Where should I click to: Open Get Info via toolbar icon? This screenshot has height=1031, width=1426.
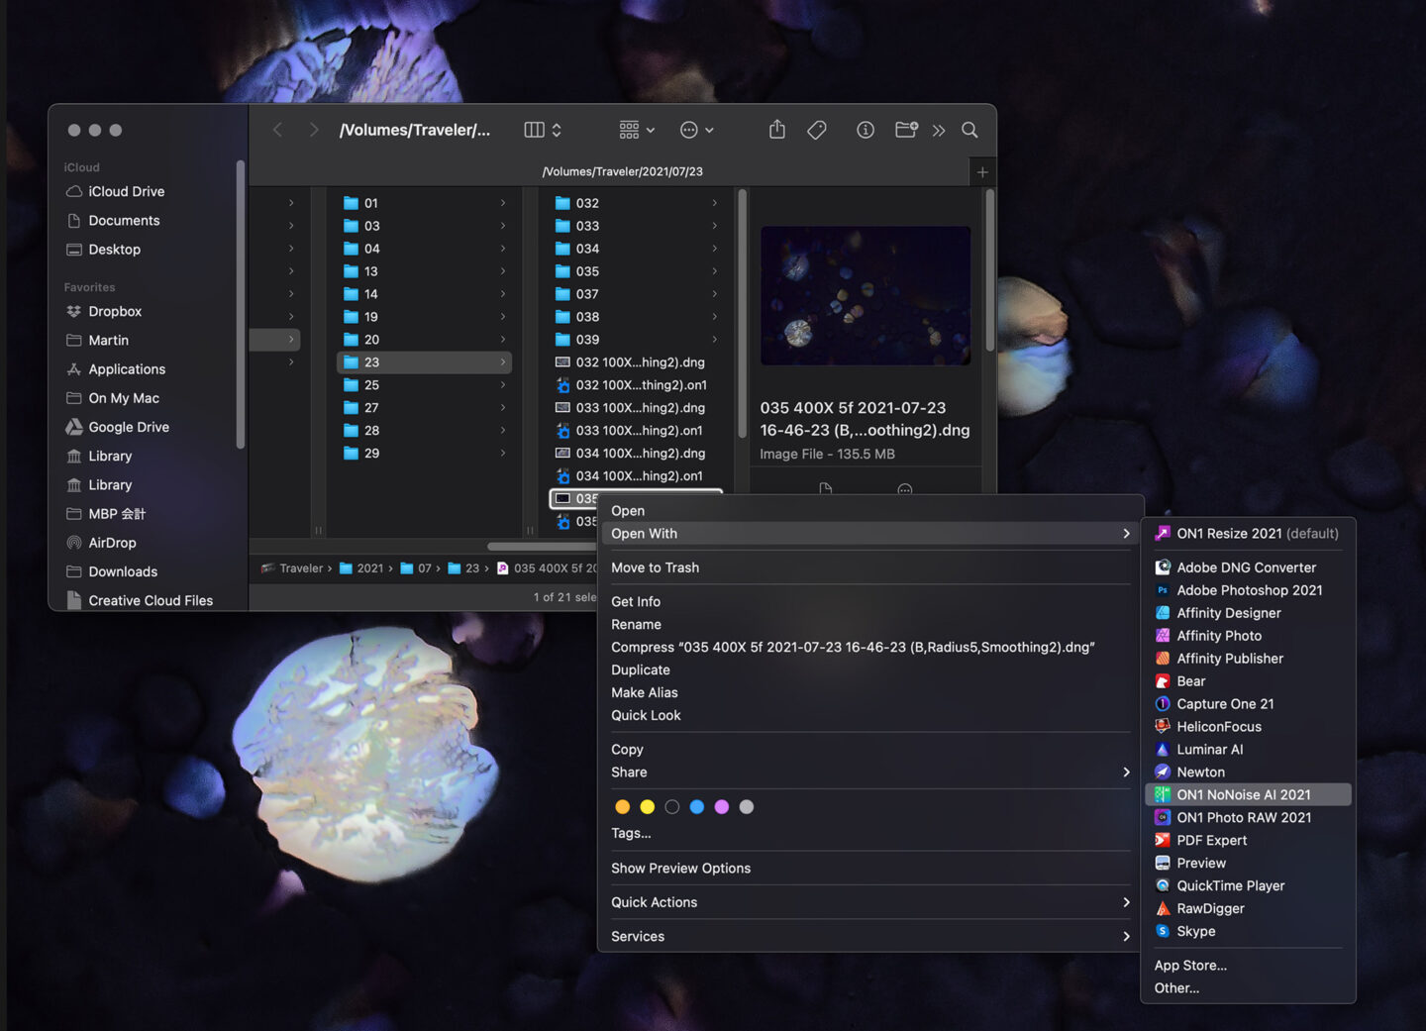coord(866,130)
